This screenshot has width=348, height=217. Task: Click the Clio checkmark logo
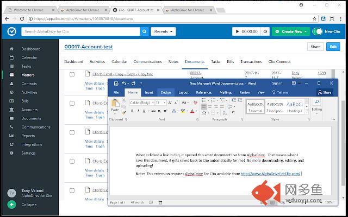[x=11, y=31]
